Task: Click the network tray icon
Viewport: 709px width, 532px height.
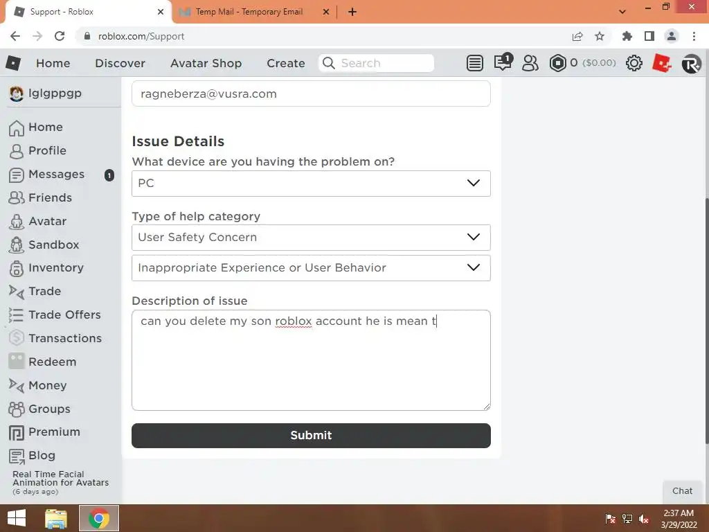Action: 627,519
